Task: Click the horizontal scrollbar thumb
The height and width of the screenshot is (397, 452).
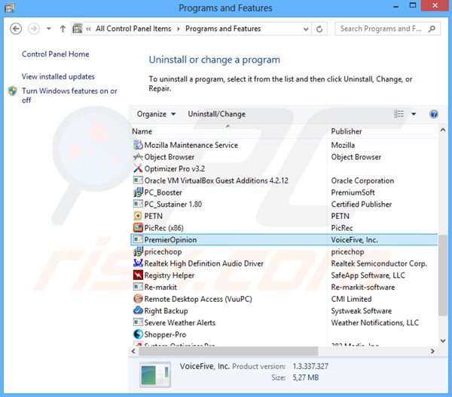Action: 228,351
